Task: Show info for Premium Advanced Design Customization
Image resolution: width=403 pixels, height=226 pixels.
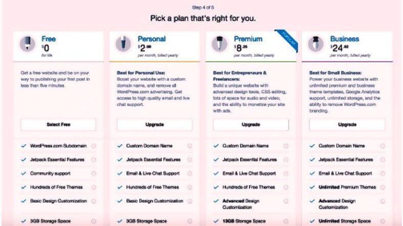Action: (286, 201)
